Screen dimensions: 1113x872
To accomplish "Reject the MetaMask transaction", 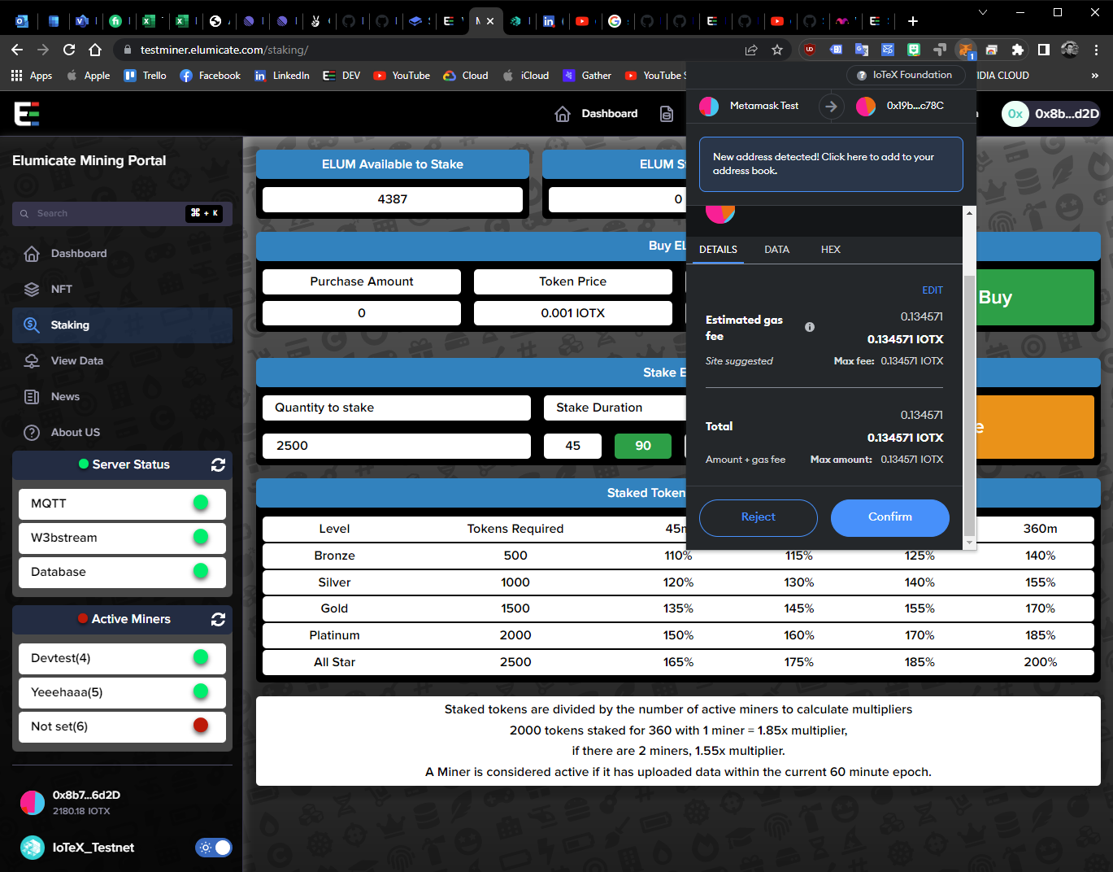I will click(758, 517).
